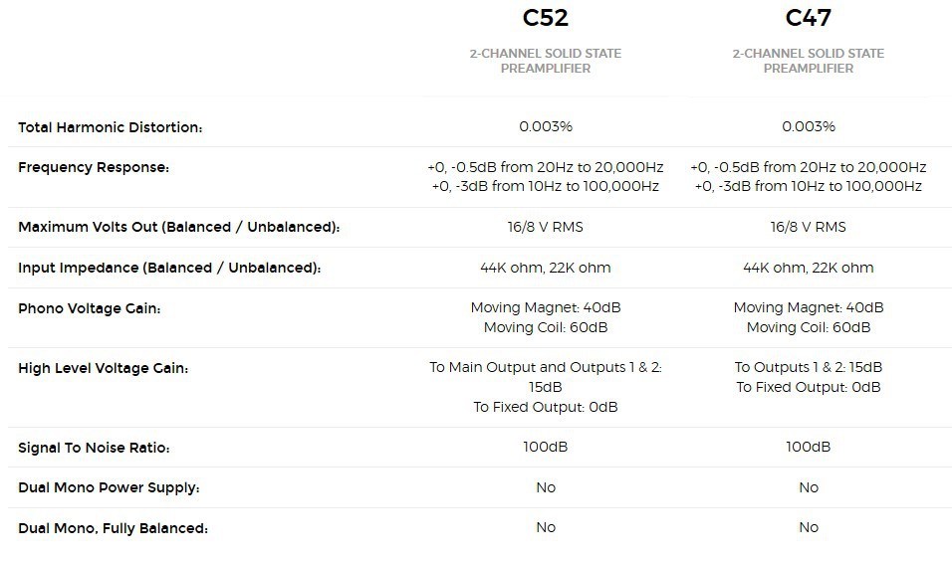Viewport: 952px width, 562px height.
Task: Click the Maximum Volts Out row label
Action: (x=179, y=228)
